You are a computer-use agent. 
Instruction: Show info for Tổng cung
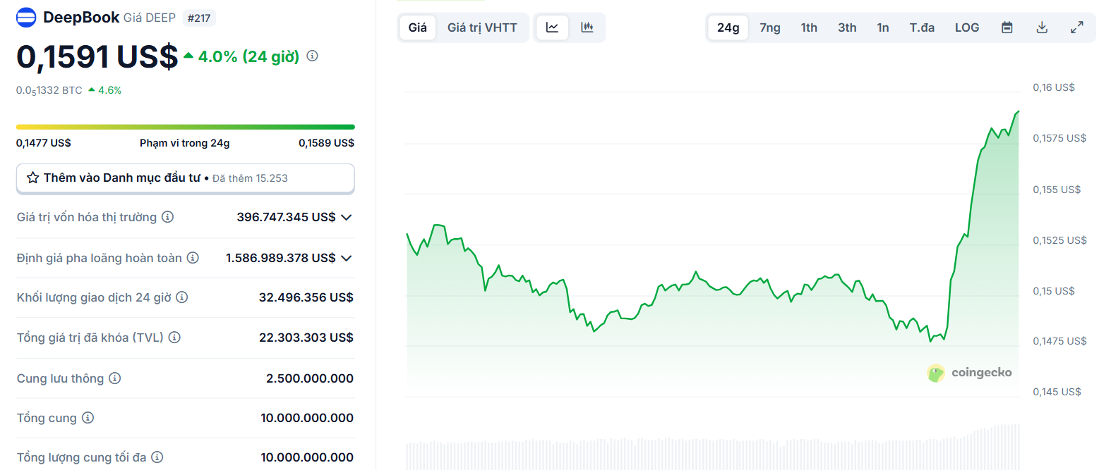88,418
